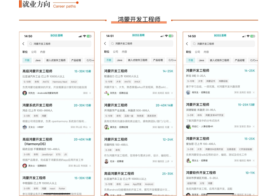The width and height of the screenshot is (275, 196).
Task: Select 公司 tab in left phone screen
Action: coord(34,52)
